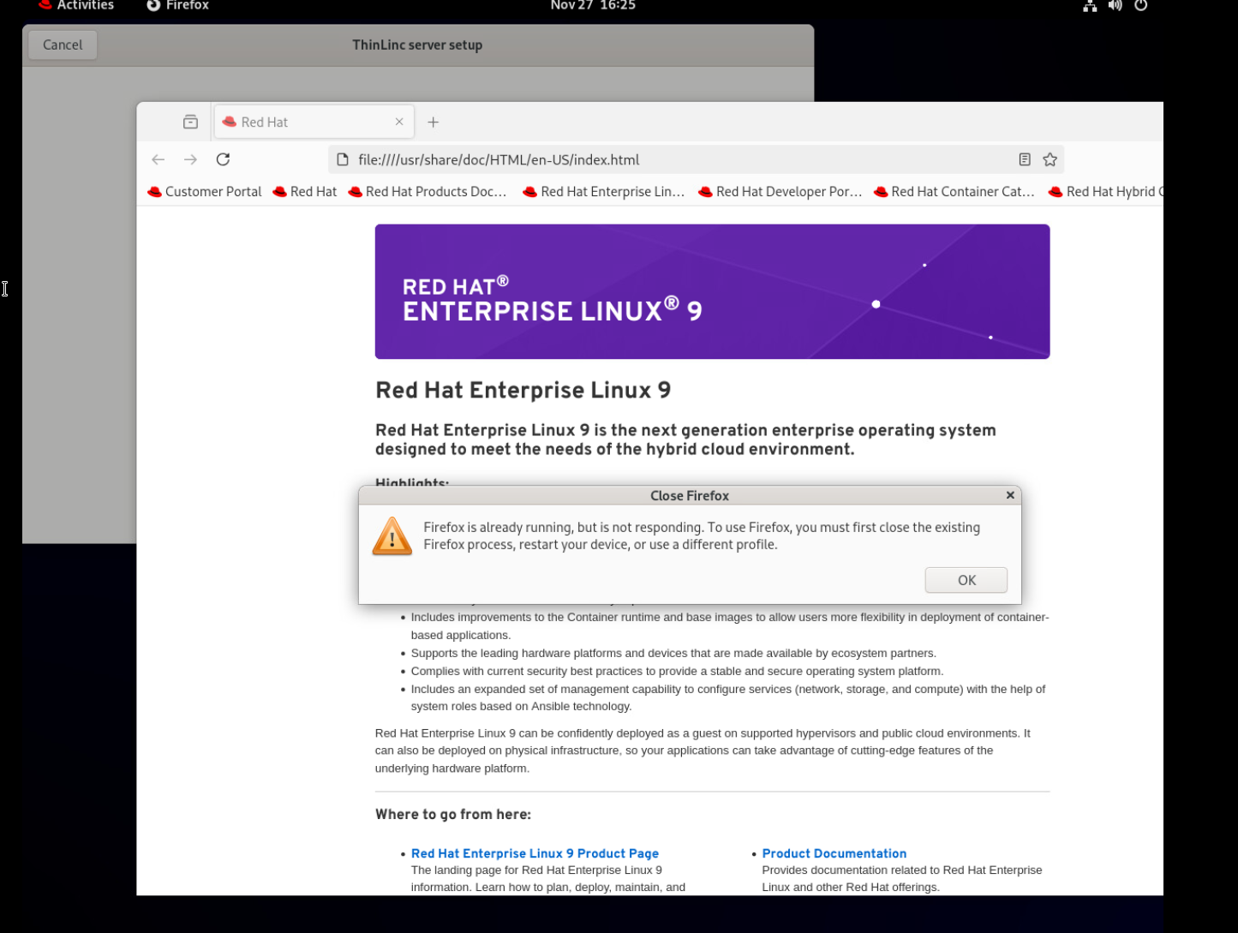Bookmark this page with the star icon

[x=1050, y=159]
